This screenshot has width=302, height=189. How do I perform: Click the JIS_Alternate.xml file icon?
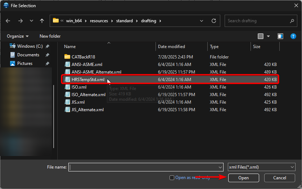pyautogui.click(x=67, y=109)
